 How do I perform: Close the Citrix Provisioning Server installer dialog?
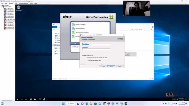pyautogui.click(x=123, y=35)
